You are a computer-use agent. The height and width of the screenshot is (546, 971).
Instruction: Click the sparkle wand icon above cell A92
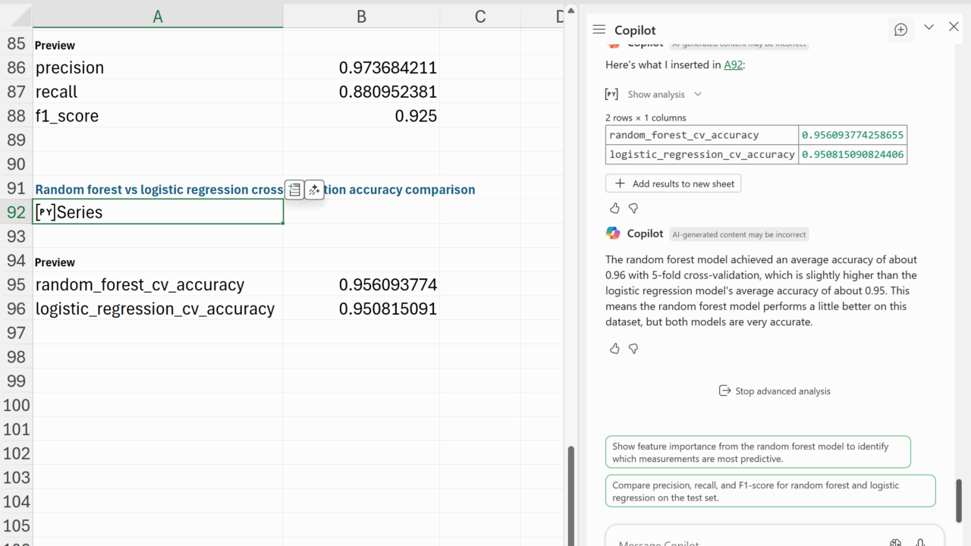coord(315,190)
